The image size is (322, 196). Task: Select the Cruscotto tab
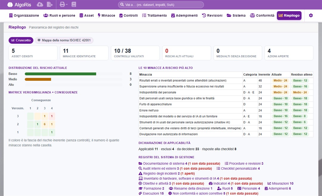21,40
